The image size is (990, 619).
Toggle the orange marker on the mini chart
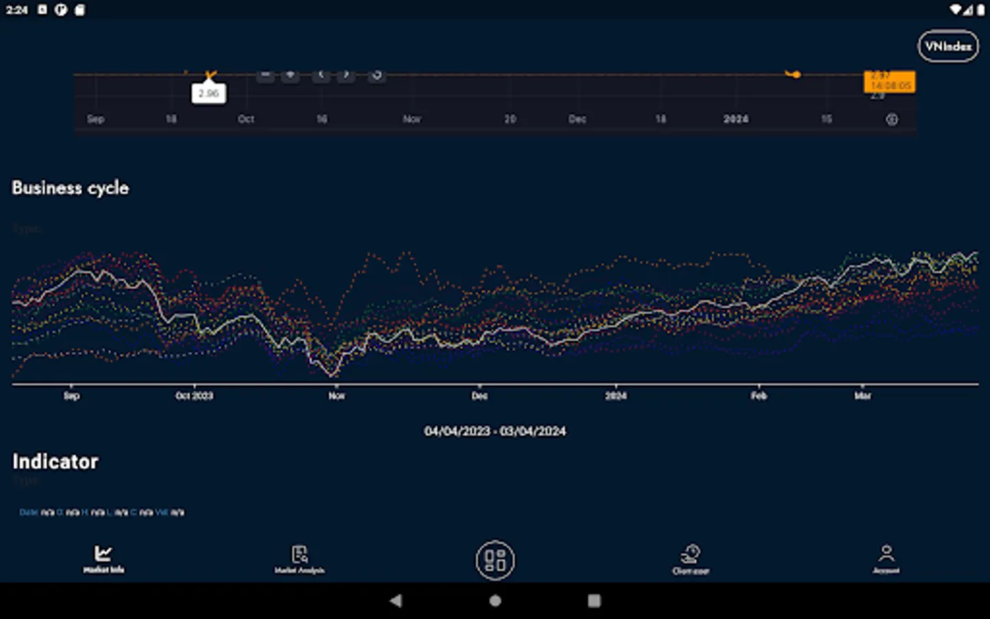pos(794,74)
